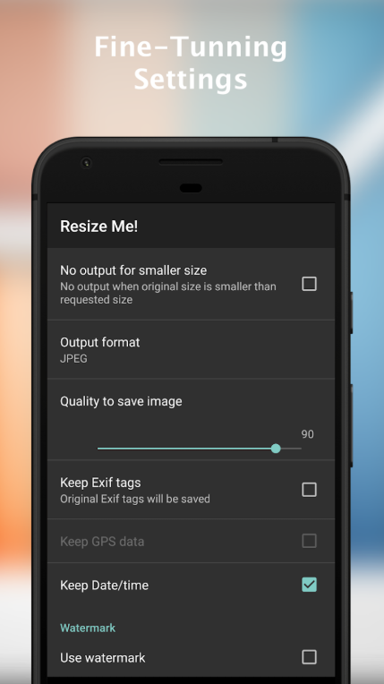Tap the Resize Me! app title
The width and height of the screenshot is (384, 684).
tap(99, 227)
